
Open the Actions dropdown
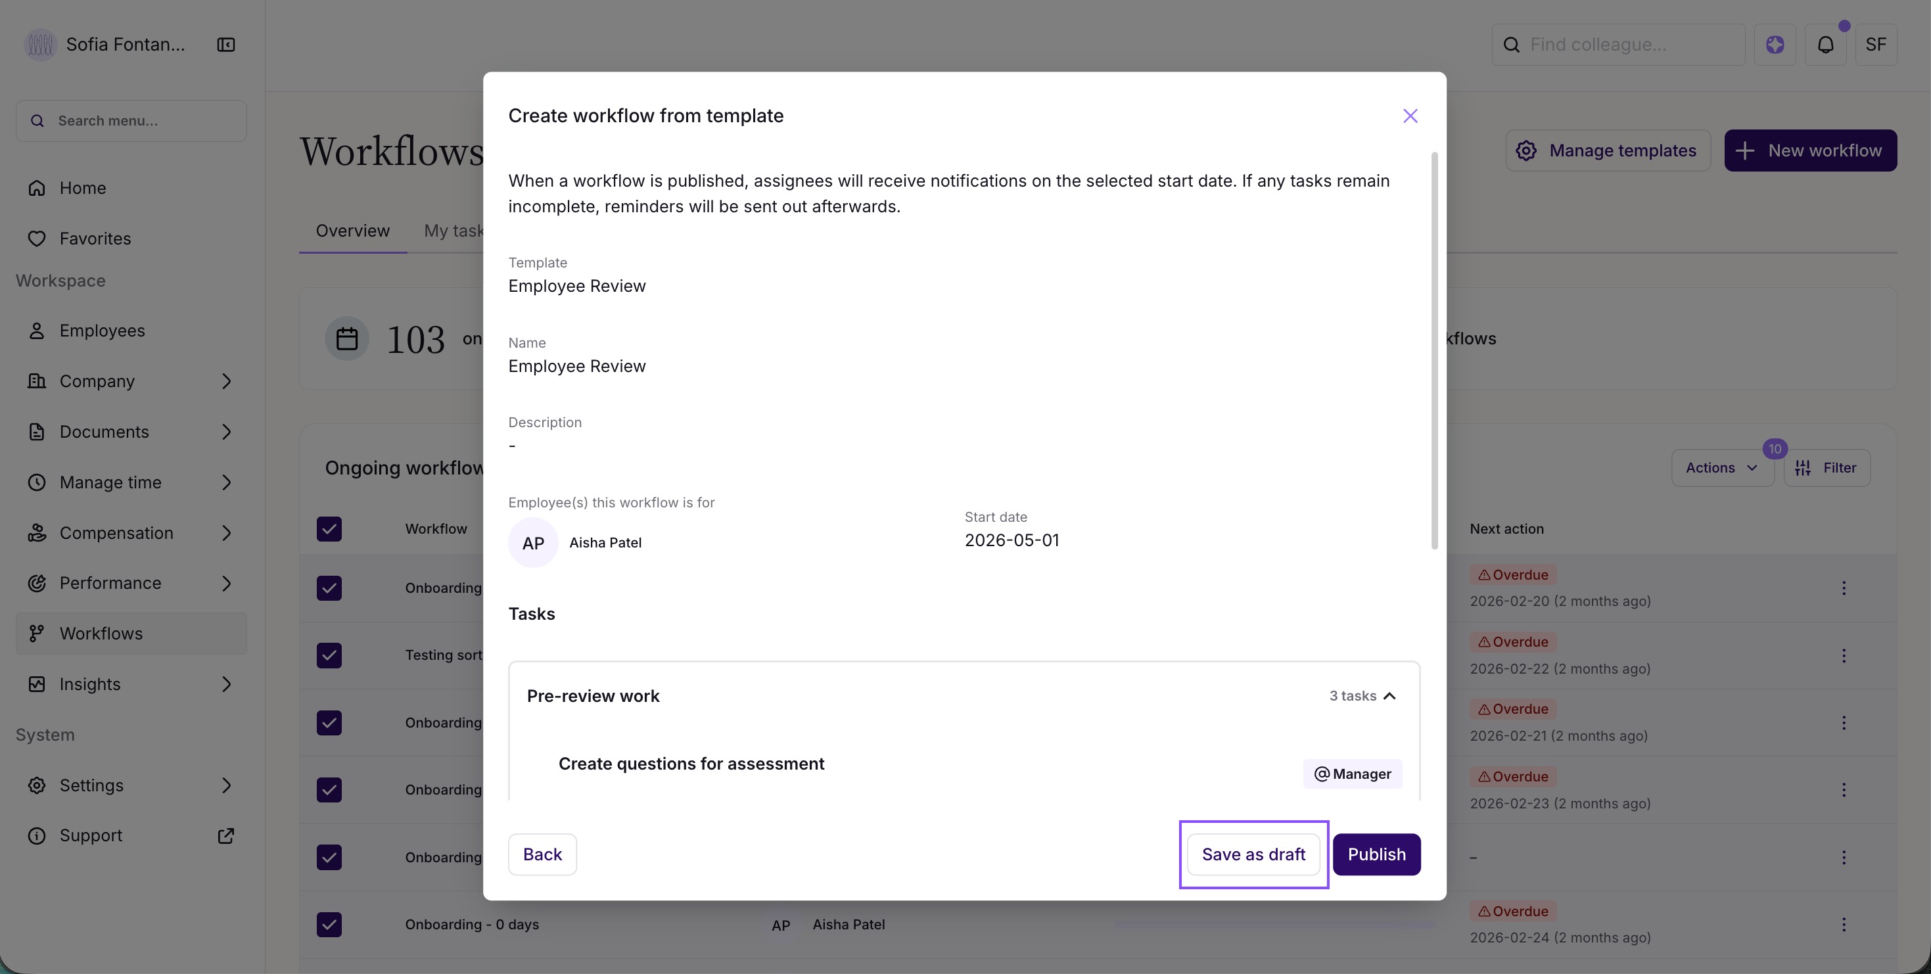(x=1721, y=468)
